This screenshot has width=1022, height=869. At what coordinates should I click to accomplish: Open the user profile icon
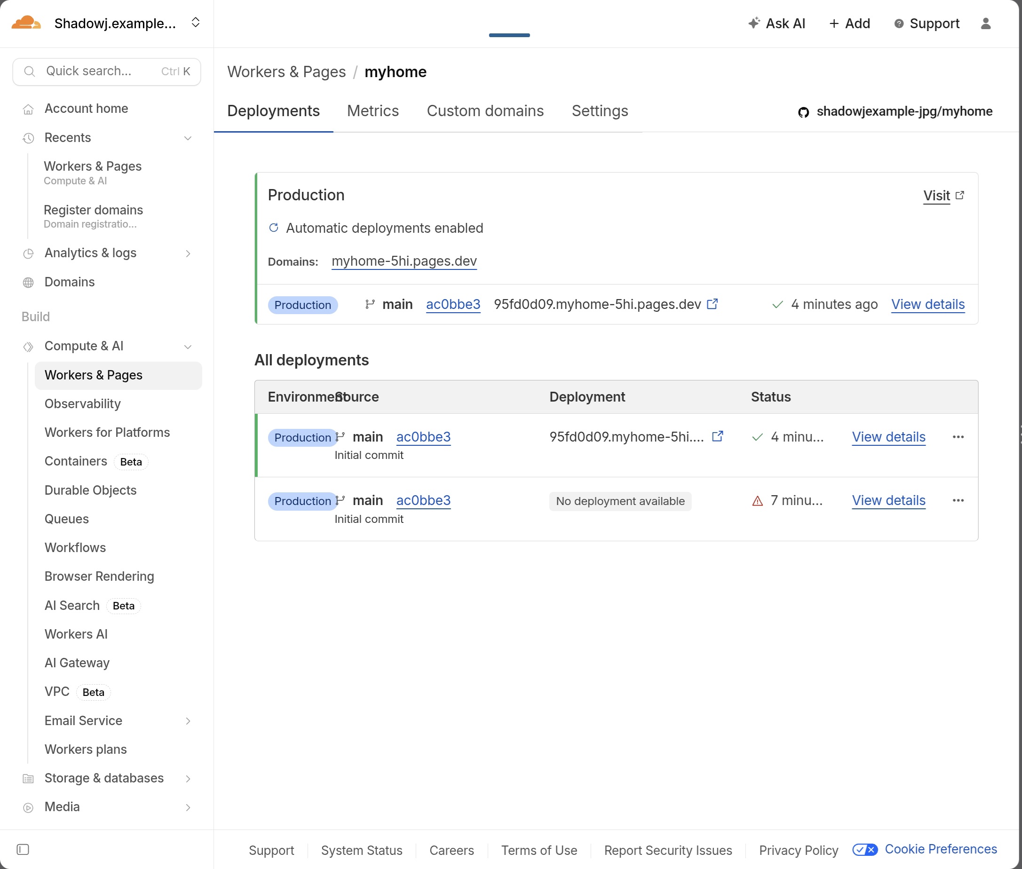click(985, 23)
